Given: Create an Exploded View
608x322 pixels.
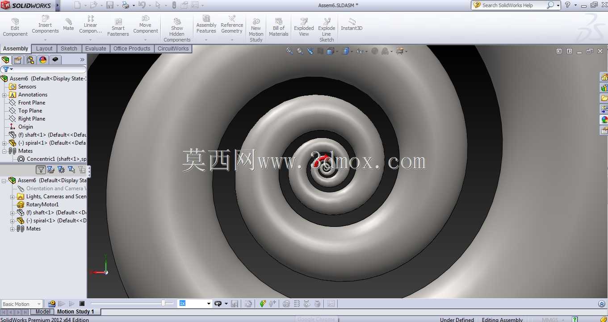Looking at the screenshot, I should click(x=304, y=27).
